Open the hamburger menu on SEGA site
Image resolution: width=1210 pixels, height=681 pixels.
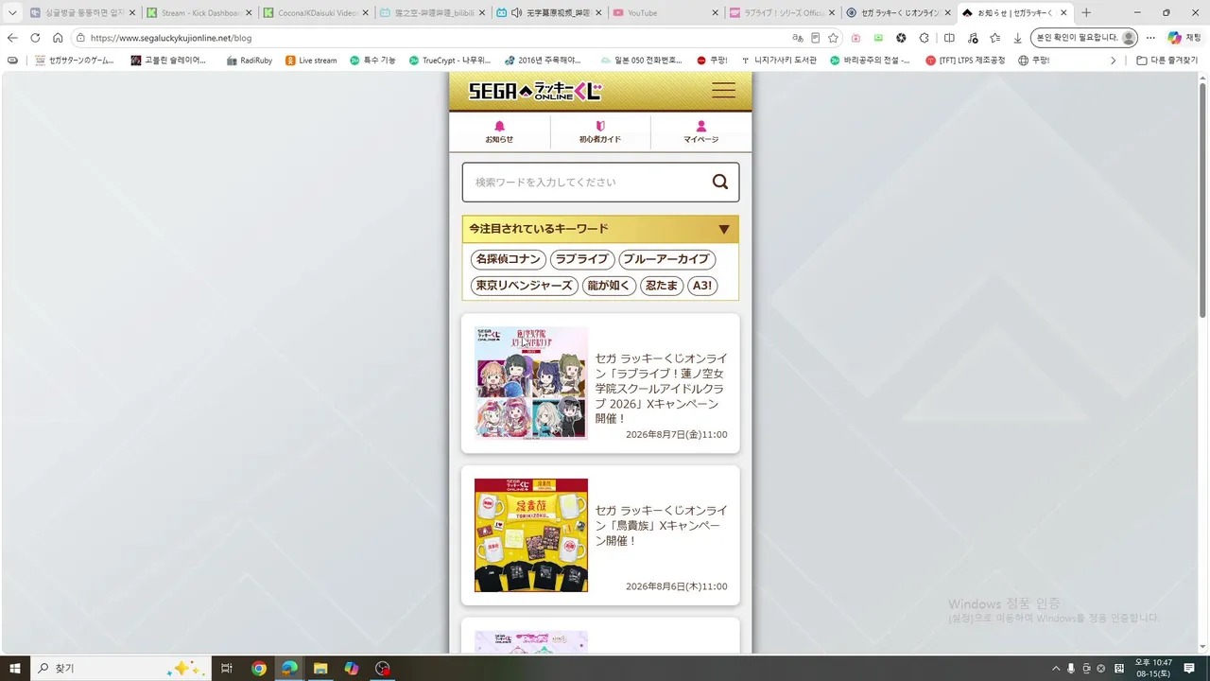(x=723, y=91)
